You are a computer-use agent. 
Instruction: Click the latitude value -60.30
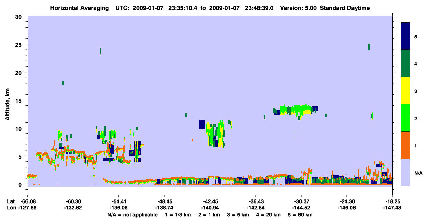[73, 201]
